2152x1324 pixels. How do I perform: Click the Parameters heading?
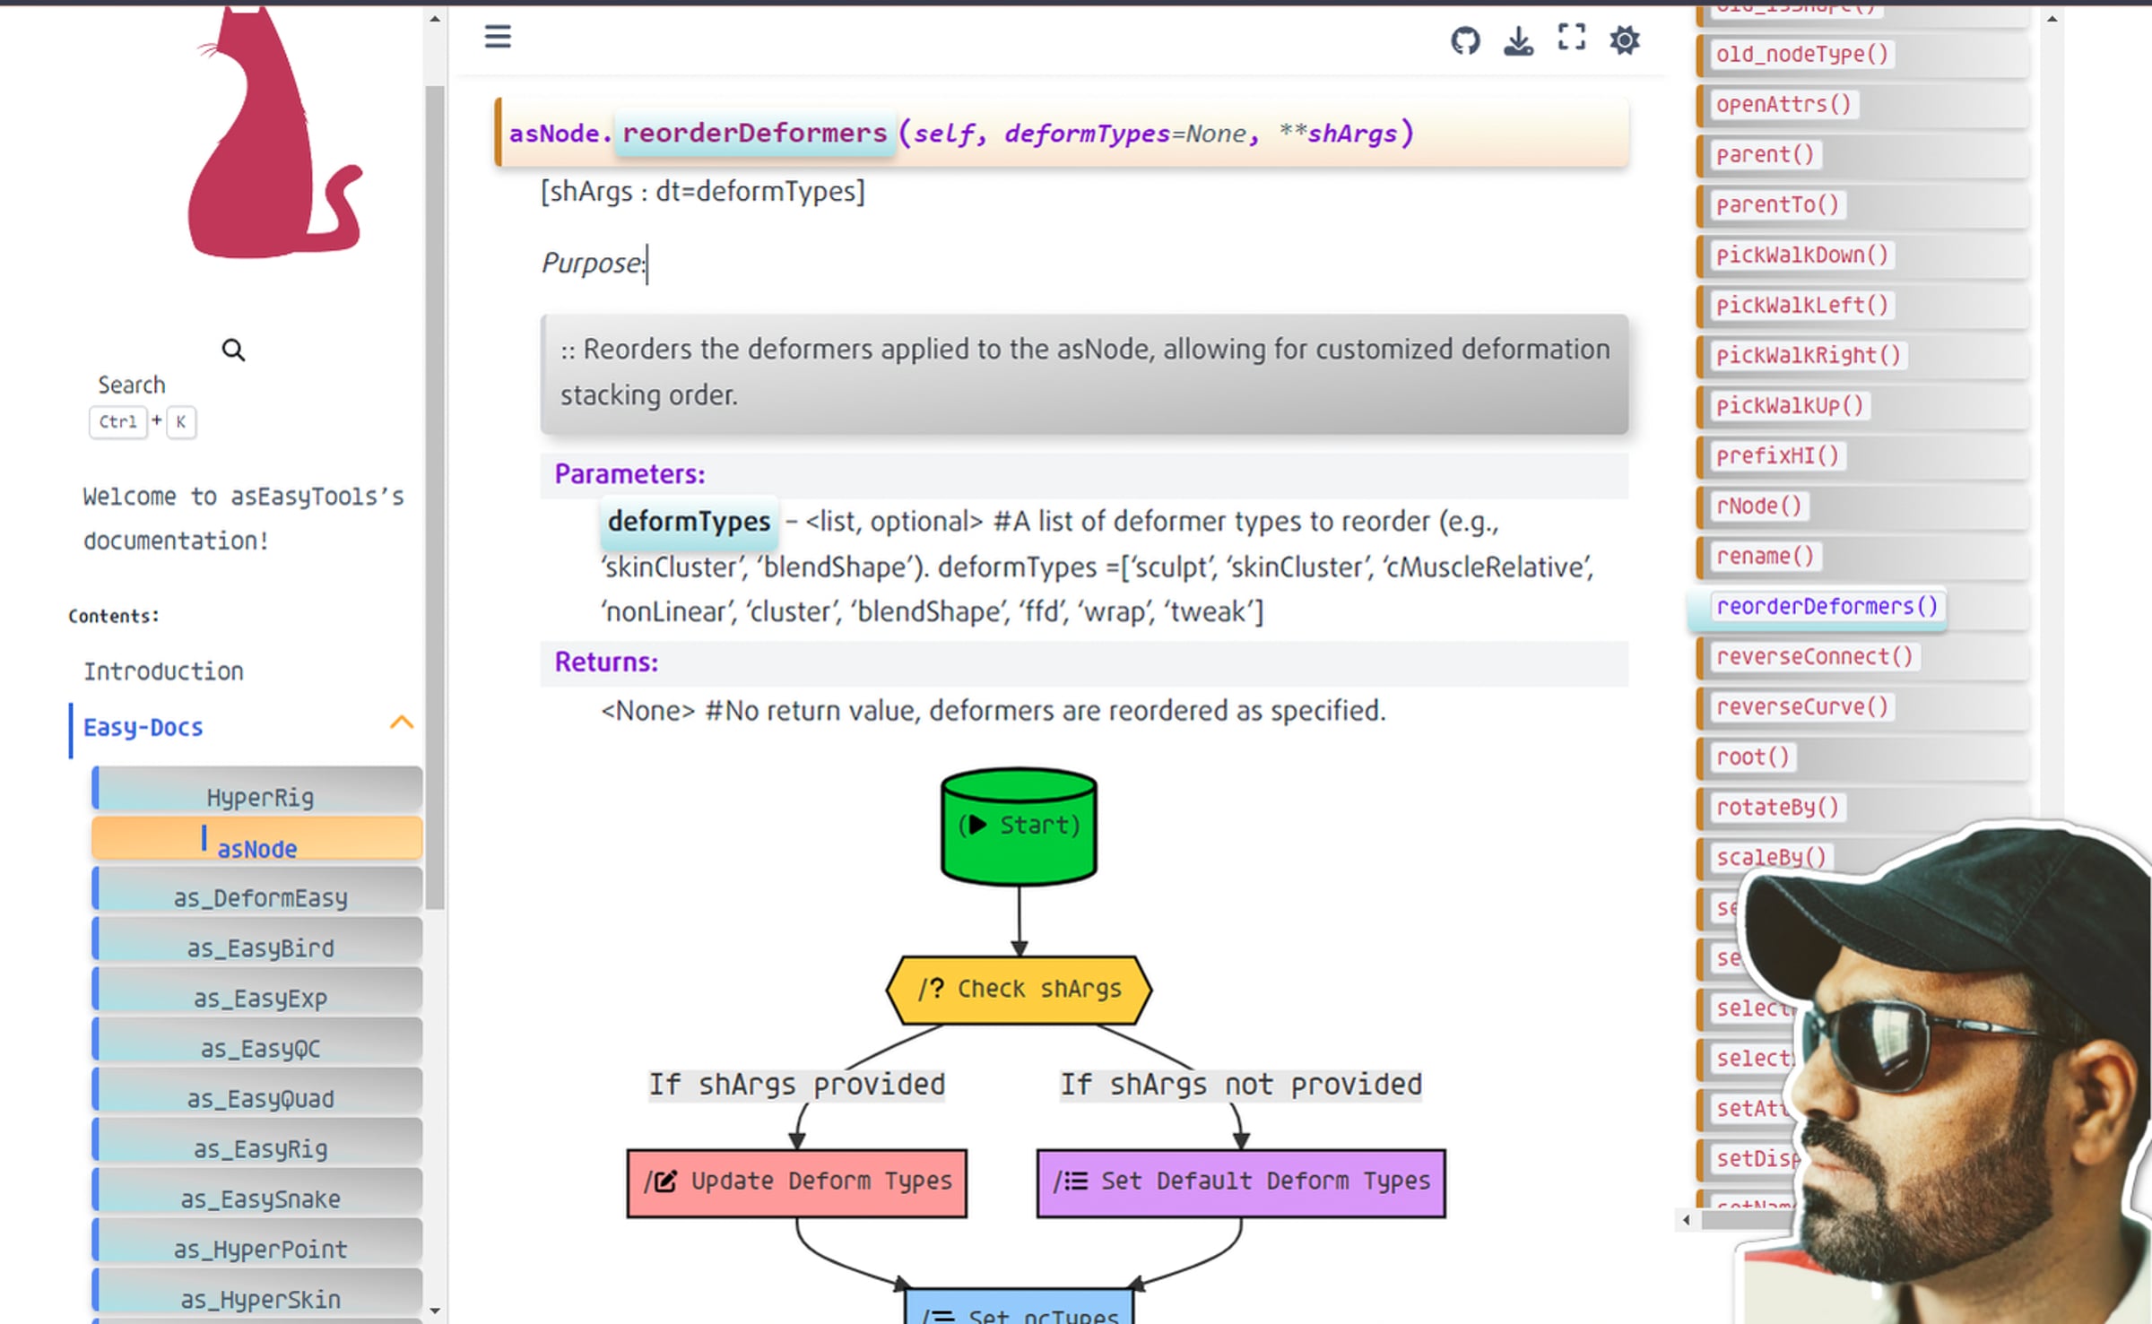point(629,474)
